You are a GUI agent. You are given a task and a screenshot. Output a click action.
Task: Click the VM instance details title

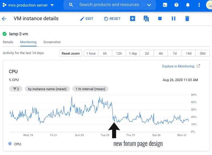36,18
